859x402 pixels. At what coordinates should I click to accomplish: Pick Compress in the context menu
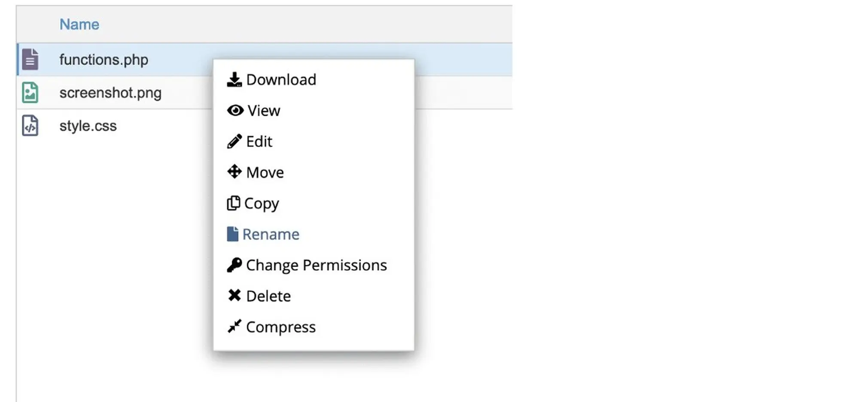280,327
